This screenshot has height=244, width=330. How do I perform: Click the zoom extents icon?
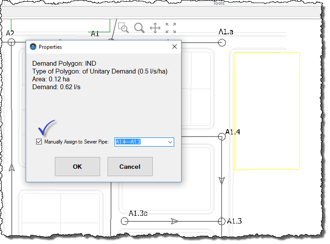171,28
